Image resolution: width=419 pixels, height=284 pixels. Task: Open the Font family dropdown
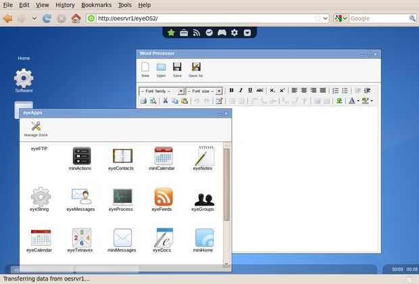pos(162,91)
